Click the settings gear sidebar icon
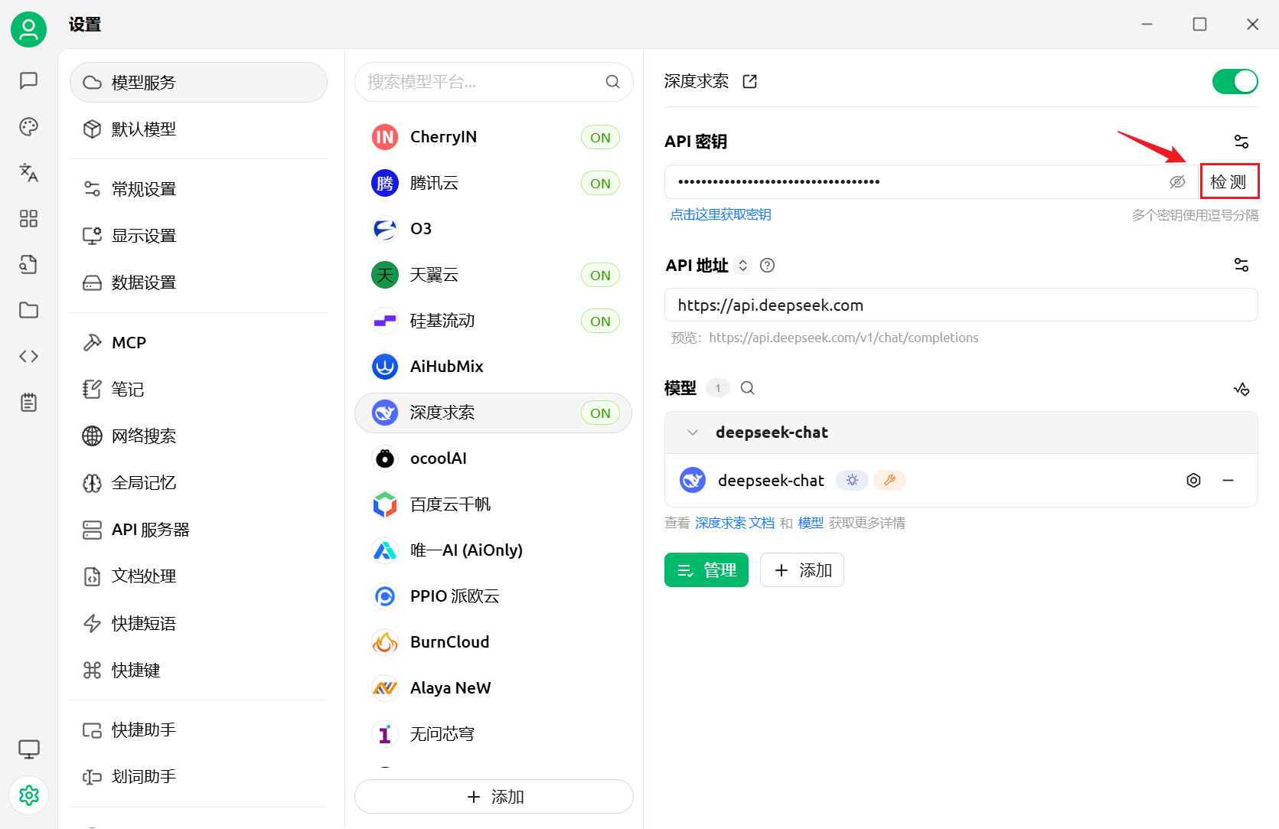The image size is (1279, 829). point(28,795)
